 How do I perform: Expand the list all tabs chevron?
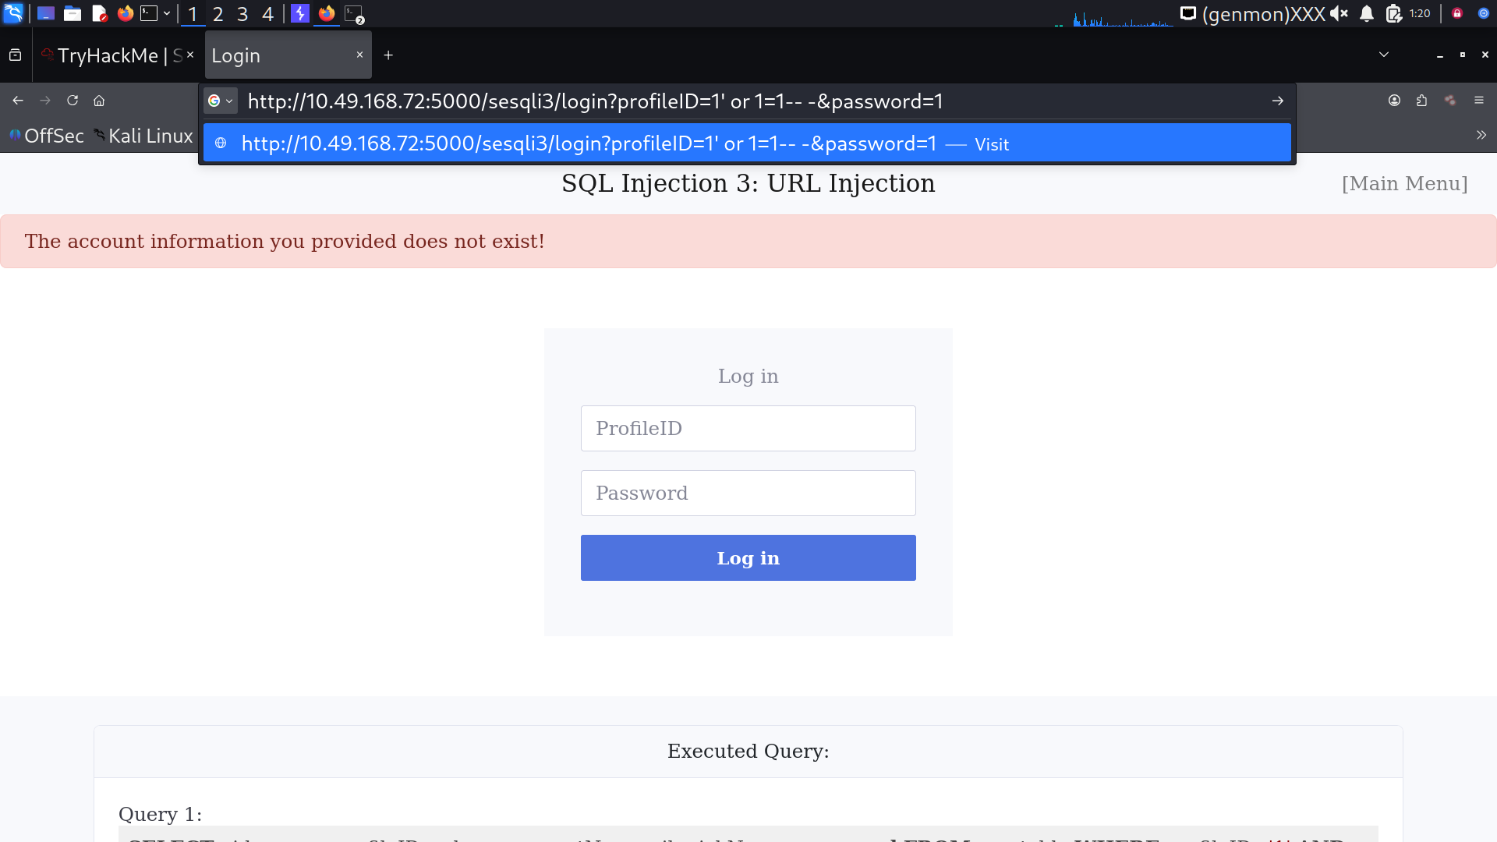(1383, 55)
